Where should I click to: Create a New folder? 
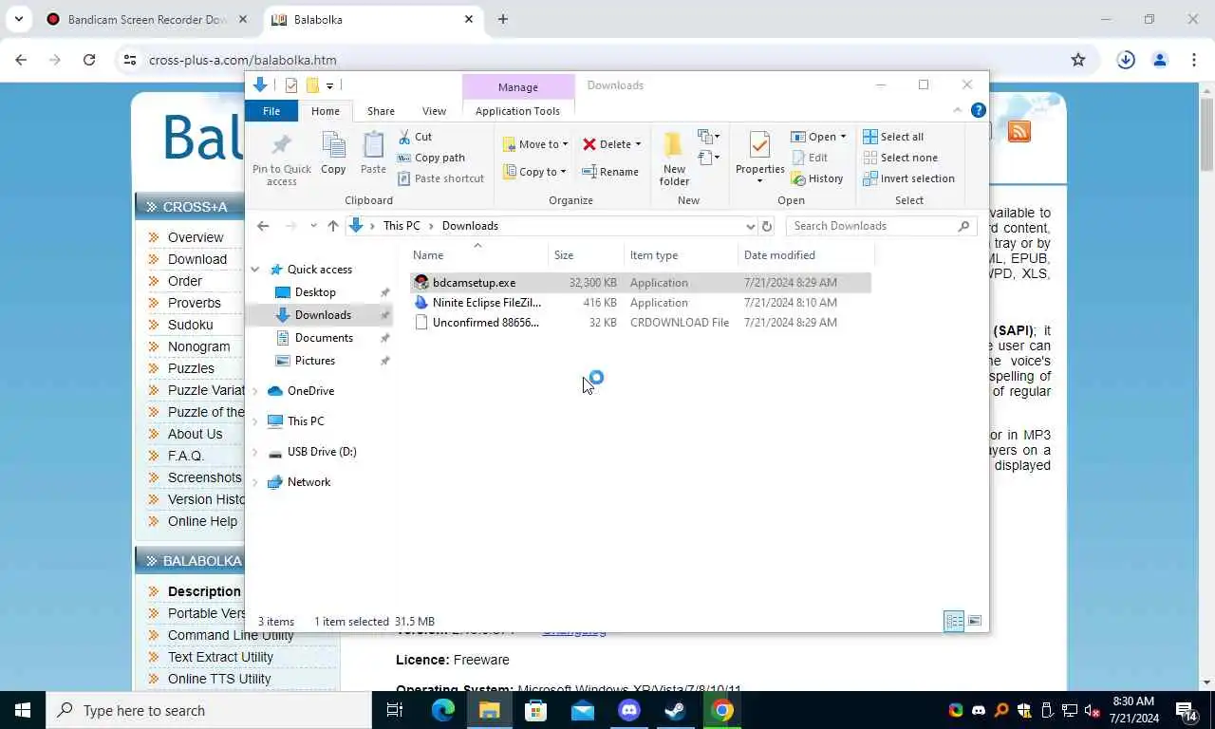[674, 159]
